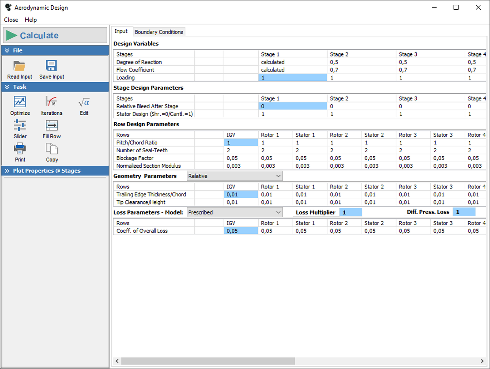
Task: Select Stage 1 Degree of Reaction 'calculated' cell
Action: pos(293,62)
